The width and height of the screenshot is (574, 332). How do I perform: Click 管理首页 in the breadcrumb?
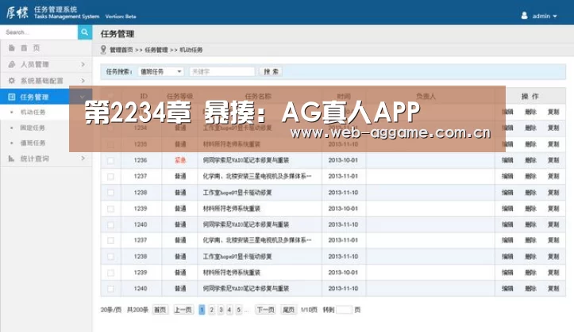(x=121, y=50)
